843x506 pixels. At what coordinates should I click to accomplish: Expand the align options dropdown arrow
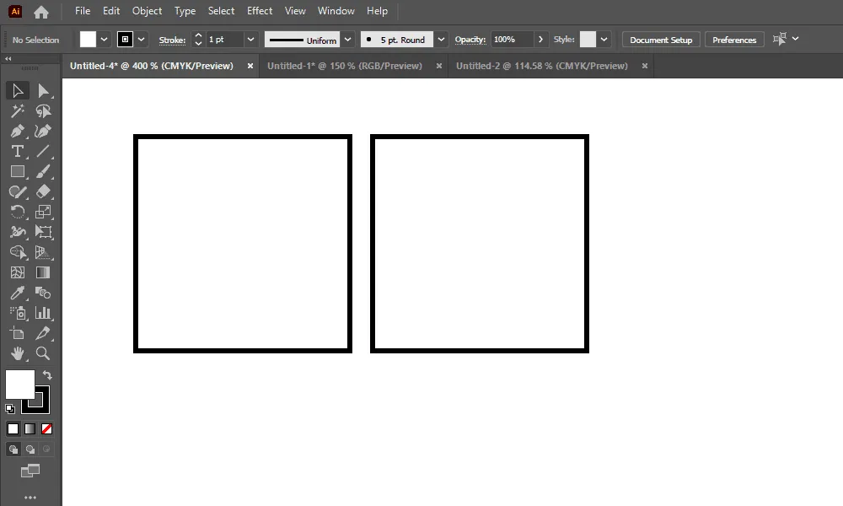[796, 39]
